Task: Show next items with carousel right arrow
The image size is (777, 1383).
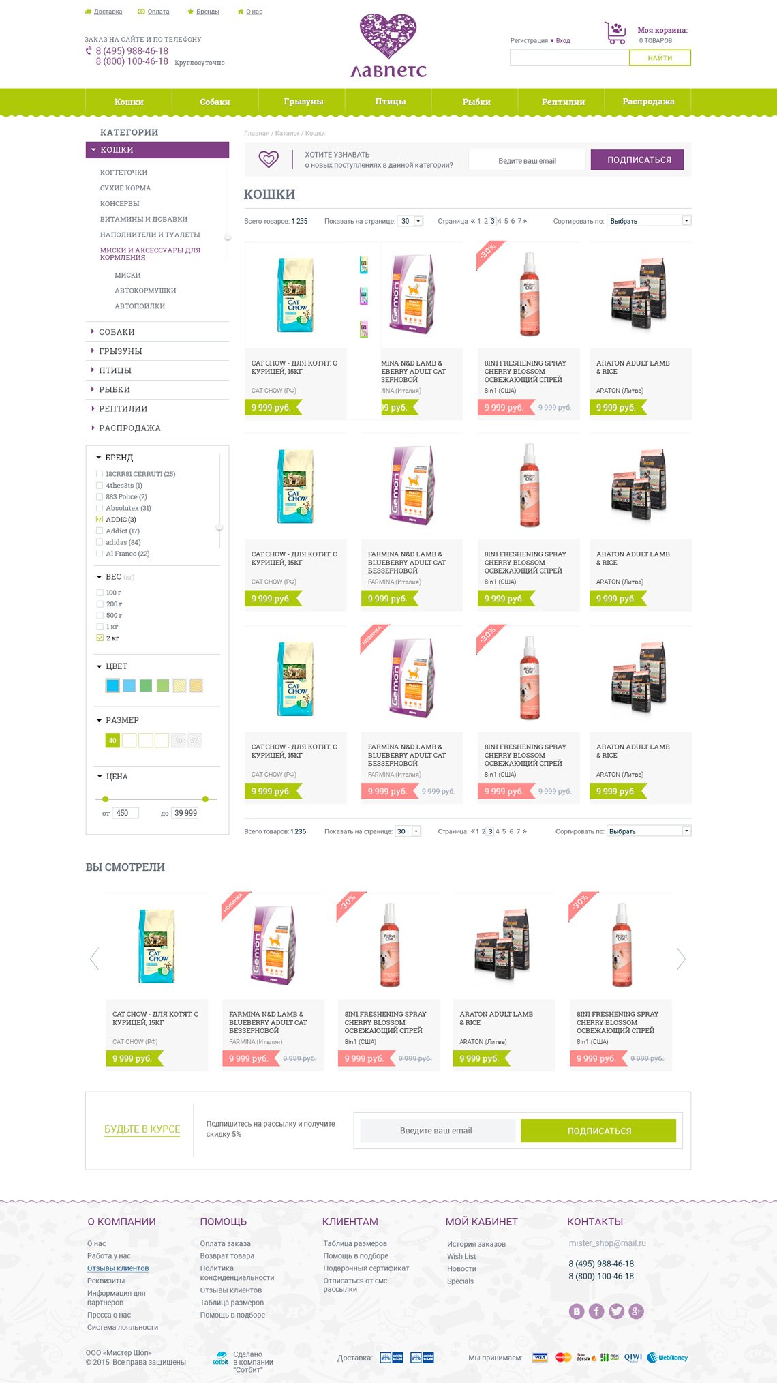Action: [680, 958]
